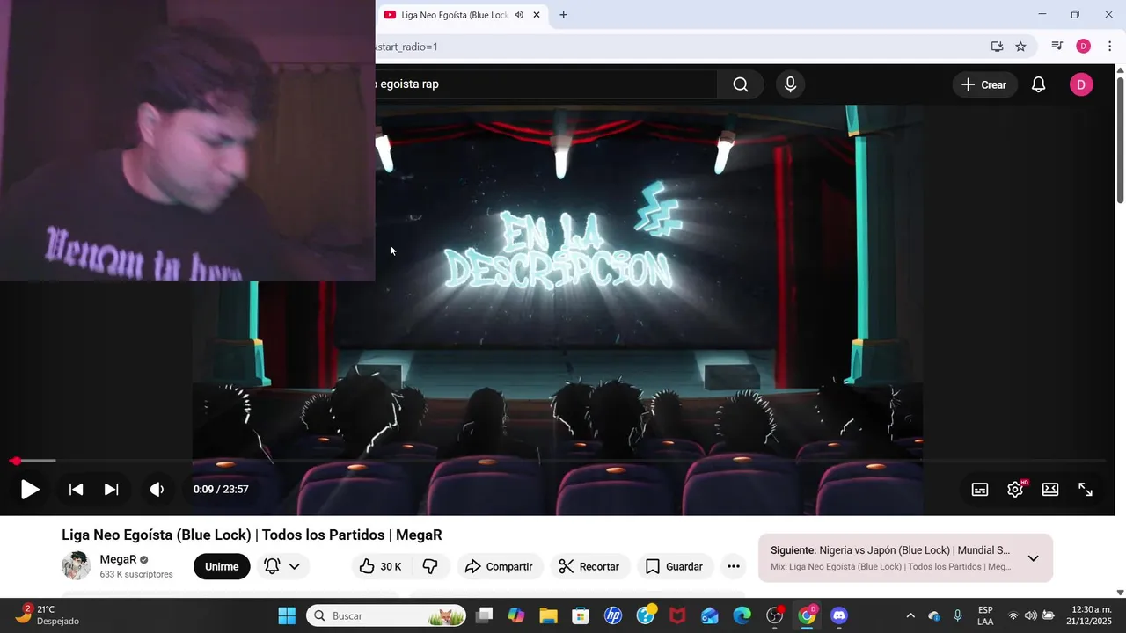Open Outlook mail from the taskbar
This screenshot has height=633, width=1126.
point(710,615)
